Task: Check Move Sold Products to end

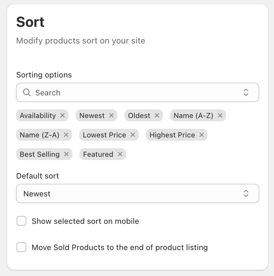Action: (x=21, y=247)
